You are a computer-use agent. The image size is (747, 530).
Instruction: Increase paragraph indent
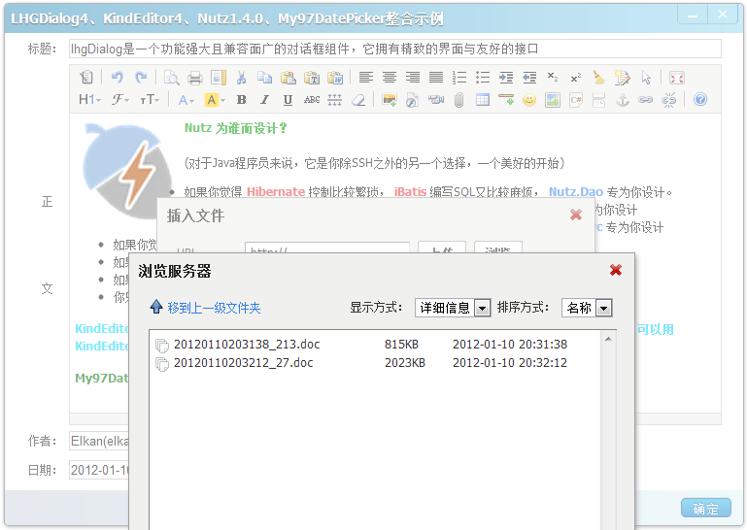pyautogui.click(x=506, y=77)
